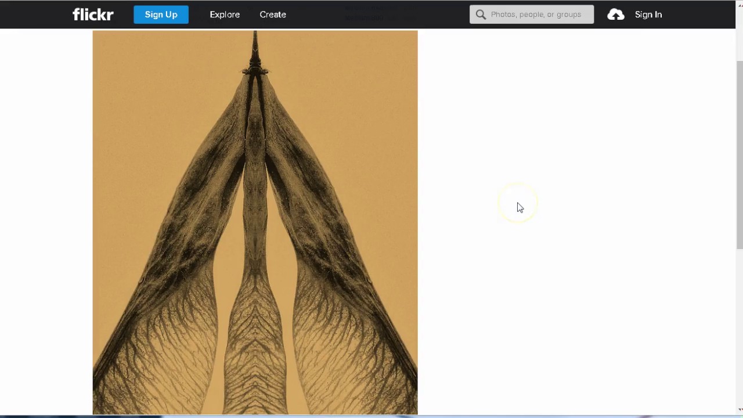Screen dimensions: 743x418
Task: Open the flickr logo home link
Action: pos(93,15)
